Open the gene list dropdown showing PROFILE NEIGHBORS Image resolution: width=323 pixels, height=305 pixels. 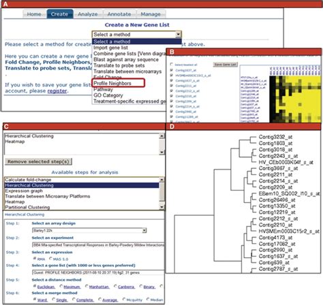click(x=98, y=272)
